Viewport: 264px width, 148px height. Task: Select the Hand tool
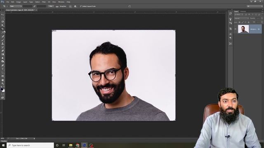point(2,80)
